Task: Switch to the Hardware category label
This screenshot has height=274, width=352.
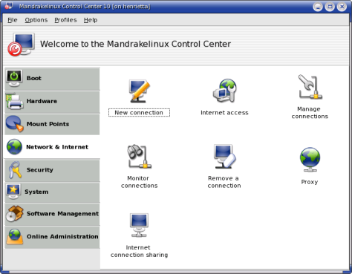Action: (x=42, y=101)
